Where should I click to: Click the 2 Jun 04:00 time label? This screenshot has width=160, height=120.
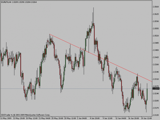82,118
